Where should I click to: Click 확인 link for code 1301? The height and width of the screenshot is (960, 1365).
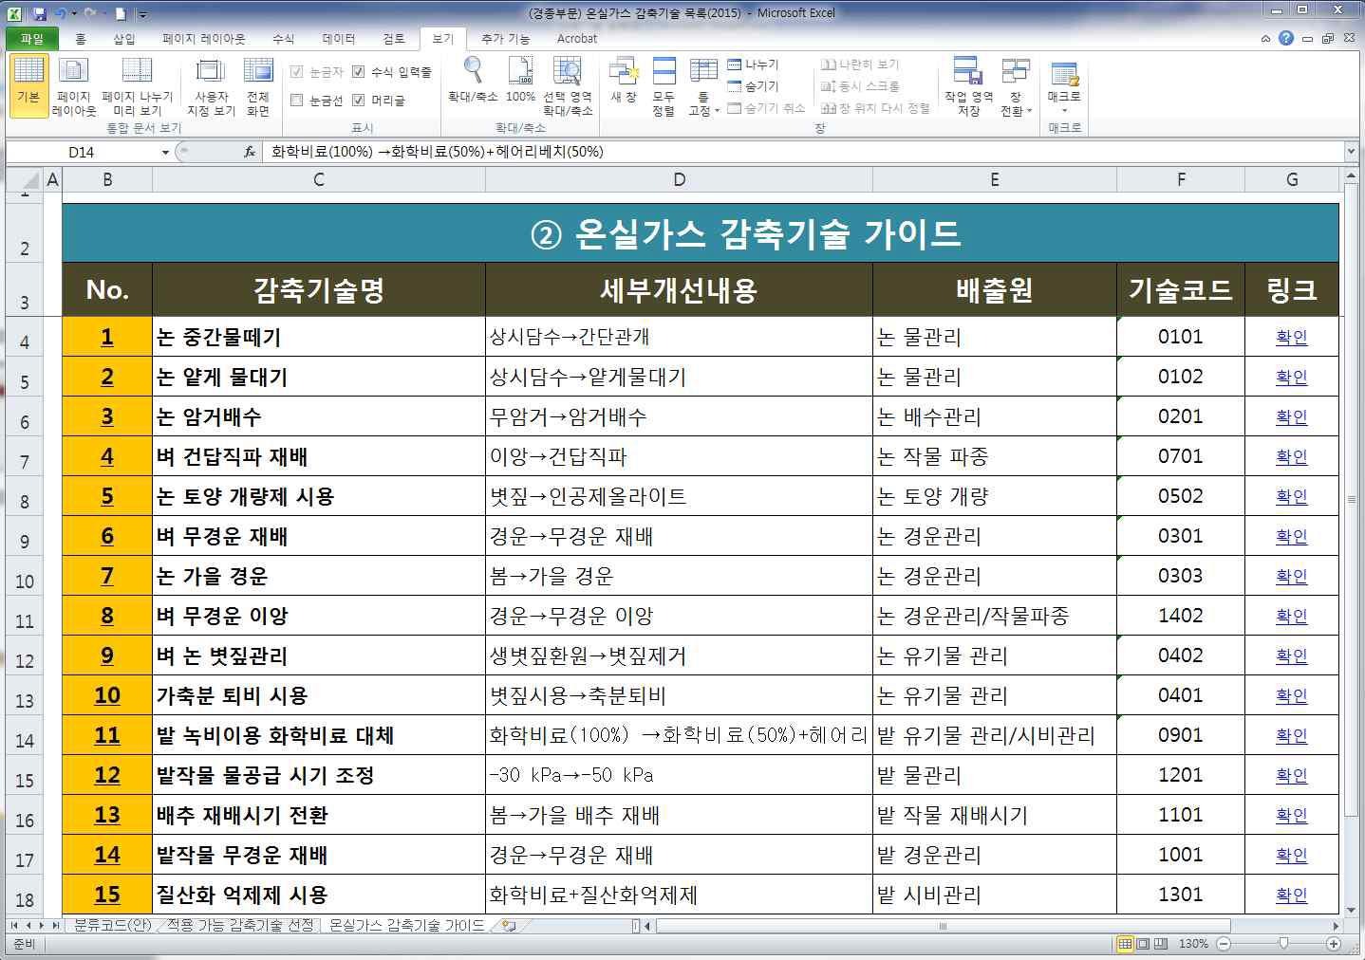coord(1291,895)
